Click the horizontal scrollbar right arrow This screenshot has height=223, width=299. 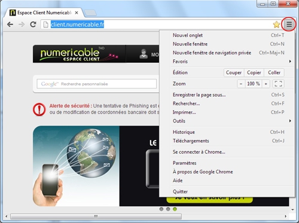286,216
